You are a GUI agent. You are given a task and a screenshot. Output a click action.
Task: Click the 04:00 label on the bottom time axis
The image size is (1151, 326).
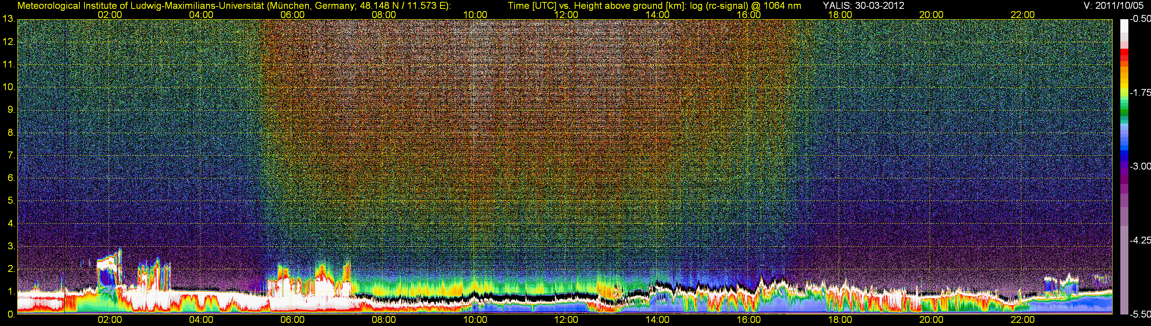pyautogui.click(x=201, y=320)
